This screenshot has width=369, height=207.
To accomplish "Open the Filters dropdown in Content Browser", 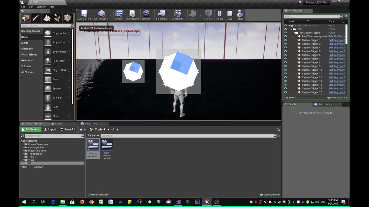I will pyautogui.click(x=93, y=136).
